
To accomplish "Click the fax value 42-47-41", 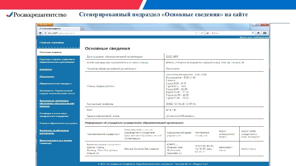I will coord(171,110).
